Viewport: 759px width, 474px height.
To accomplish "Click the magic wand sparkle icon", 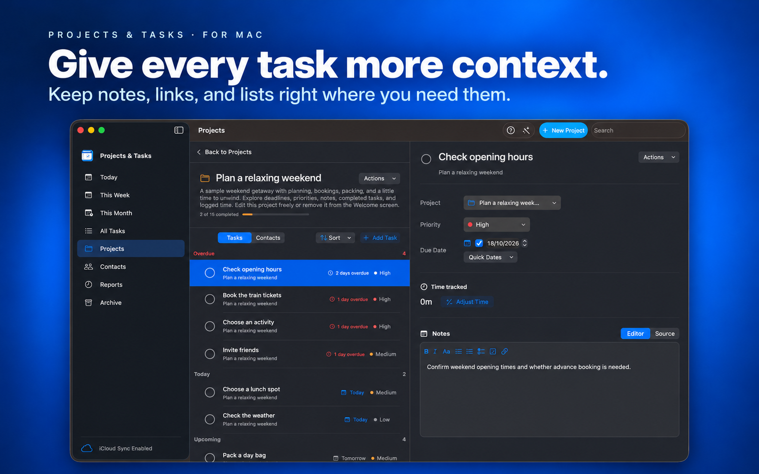I will [x=526, y=130].
